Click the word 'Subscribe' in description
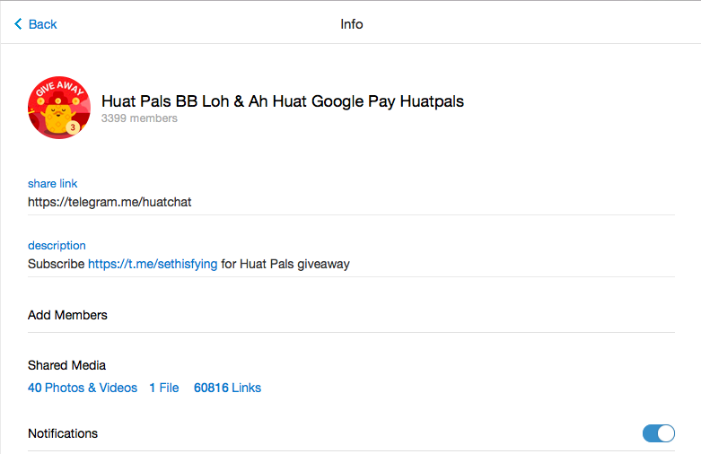The width and height of the screenshot is (701, 454). [x=56, y=264]
